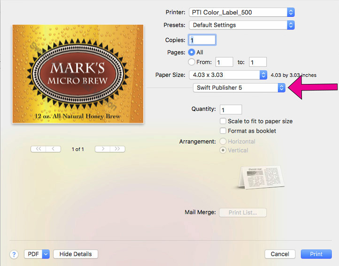The image size is (339, 266).
Task: Select the All pages radio button
Action: pyautogui.click(x=192, y=52)
